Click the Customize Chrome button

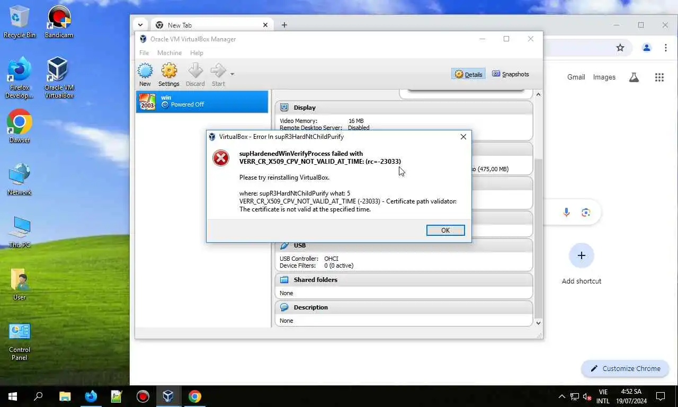click(x=626, y=368)
